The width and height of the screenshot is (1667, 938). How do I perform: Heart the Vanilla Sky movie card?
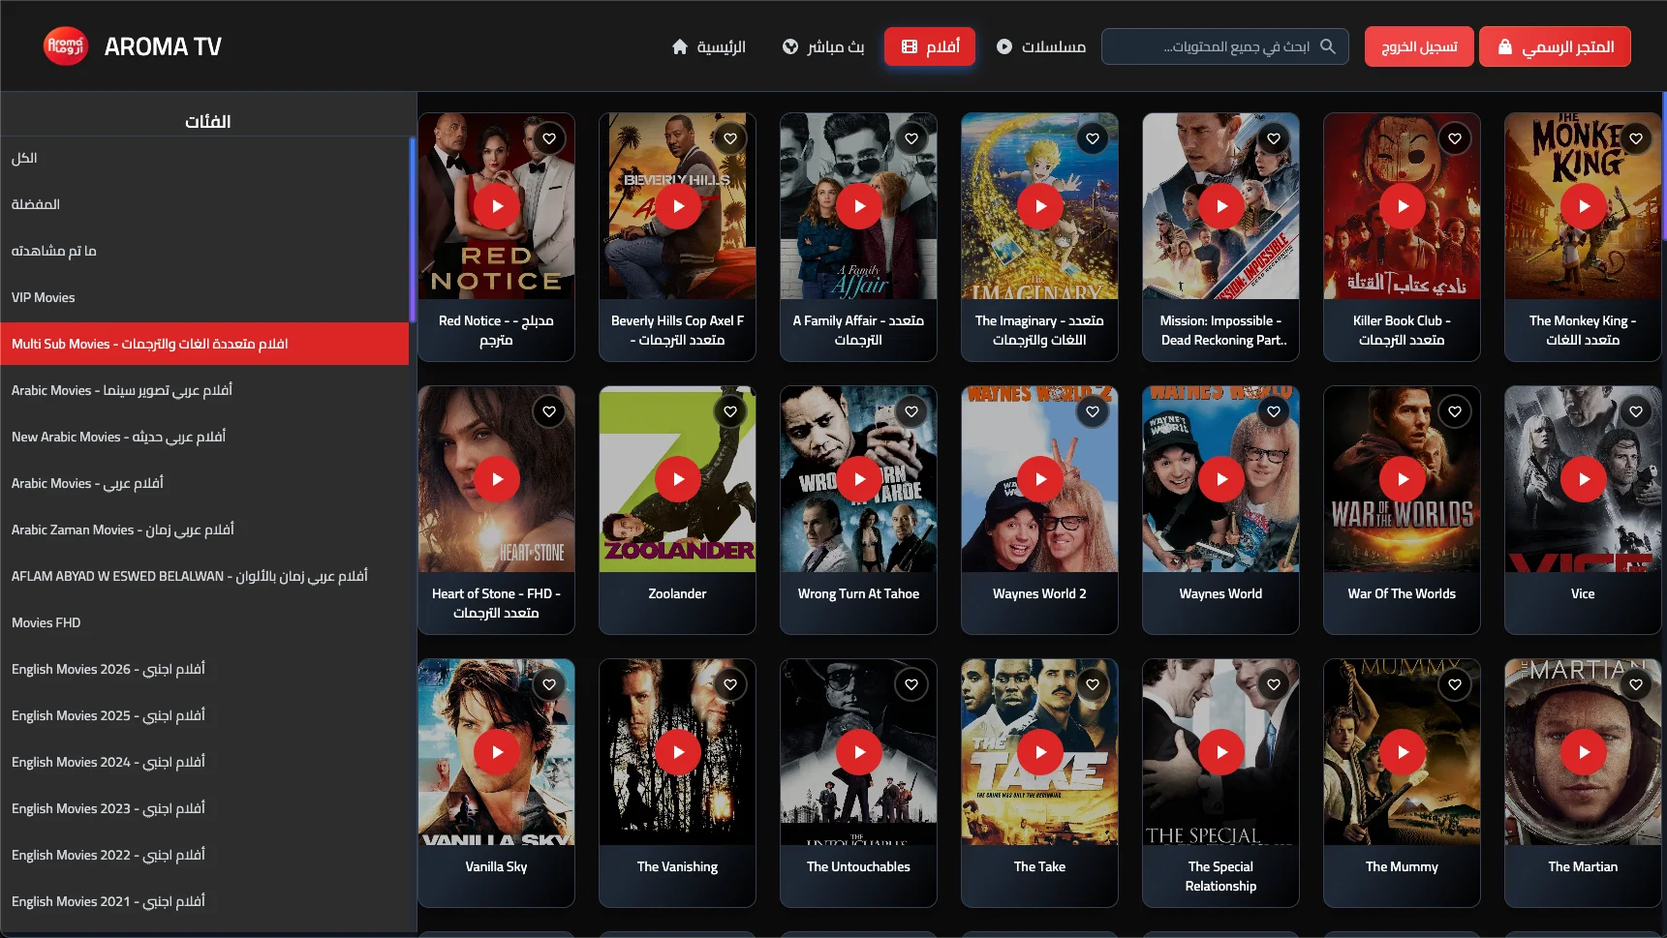[549, 684]
